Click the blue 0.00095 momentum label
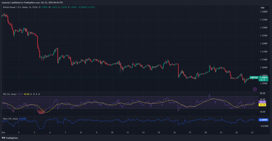The image size is (272, 141). [x=263, y=120]
